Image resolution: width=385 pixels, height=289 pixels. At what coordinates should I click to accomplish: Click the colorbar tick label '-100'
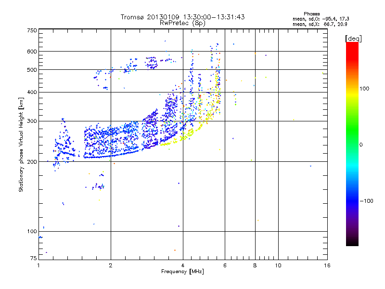366,201
